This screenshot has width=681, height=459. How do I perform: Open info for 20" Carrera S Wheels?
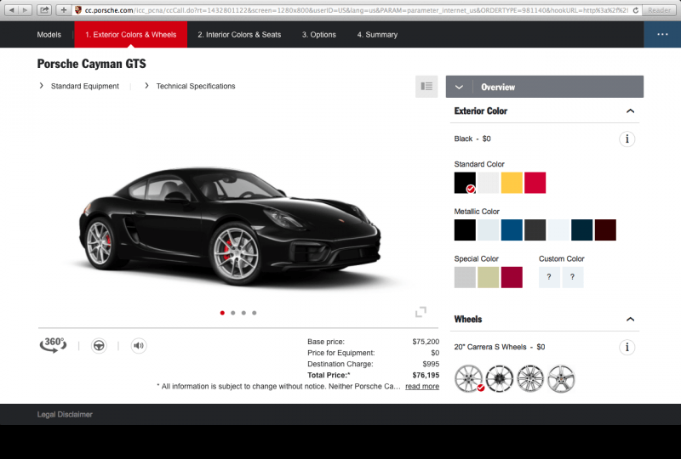[627, 347]
